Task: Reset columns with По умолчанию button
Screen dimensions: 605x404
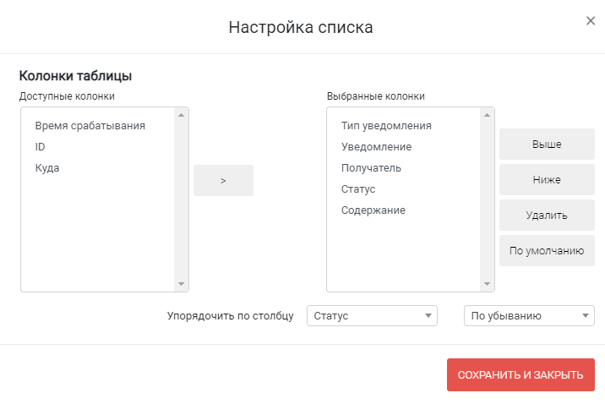Action: click(x=547, y=250)
